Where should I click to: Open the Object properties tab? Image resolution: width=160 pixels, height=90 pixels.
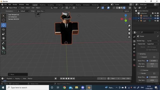pyautogui.click(x=134, y=60)
